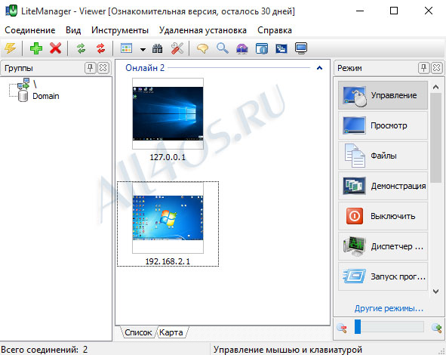The height and width of the screenshot is (355, 446).
Task: Open the view mode dropdown arrow
Action: [143, 50]
